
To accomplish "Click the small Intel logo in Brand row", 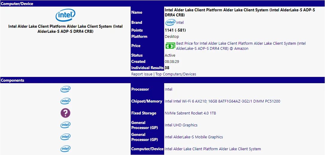I will pyautogui.click(x=170, y=22).
